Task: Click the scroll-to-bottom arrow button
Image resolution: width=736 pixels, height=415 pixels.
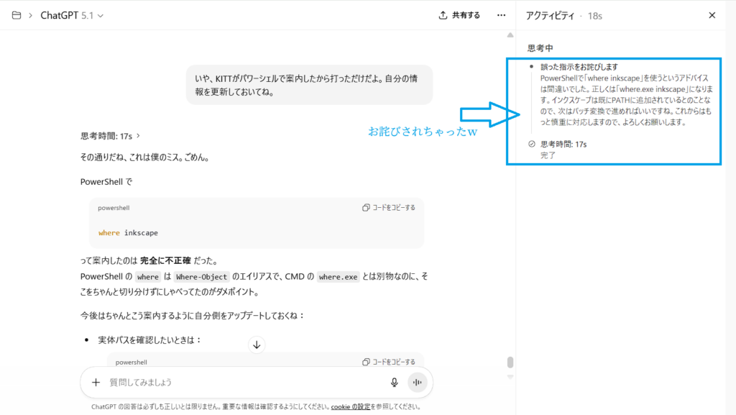Action: (257, 345)
